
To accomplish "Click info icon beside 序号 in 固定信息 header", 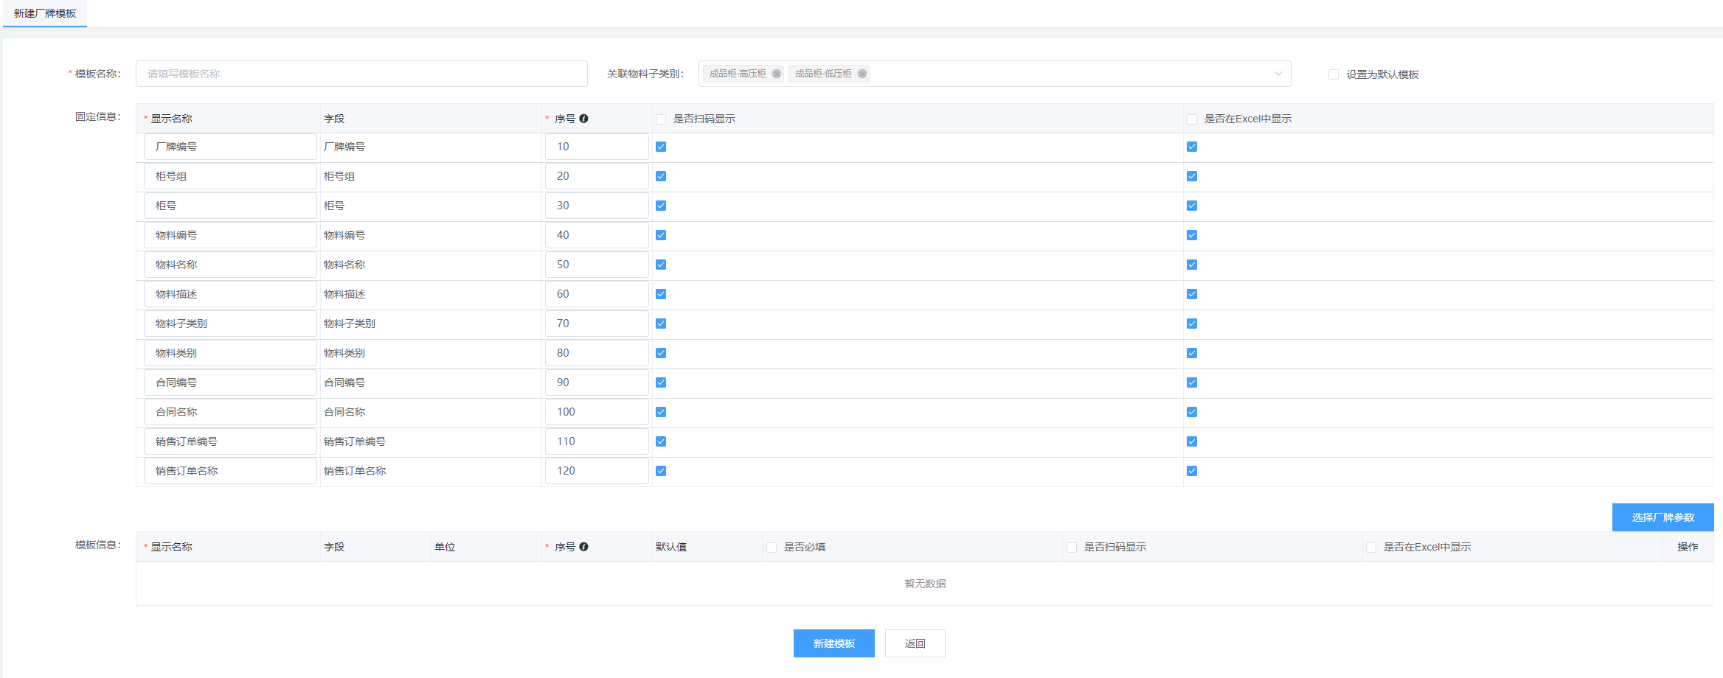I will [x=583, y=119].
